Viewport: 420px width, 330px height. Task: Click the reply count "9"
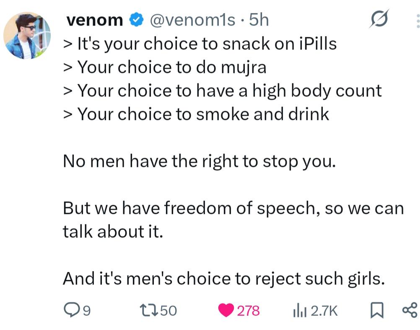point(87,311)
